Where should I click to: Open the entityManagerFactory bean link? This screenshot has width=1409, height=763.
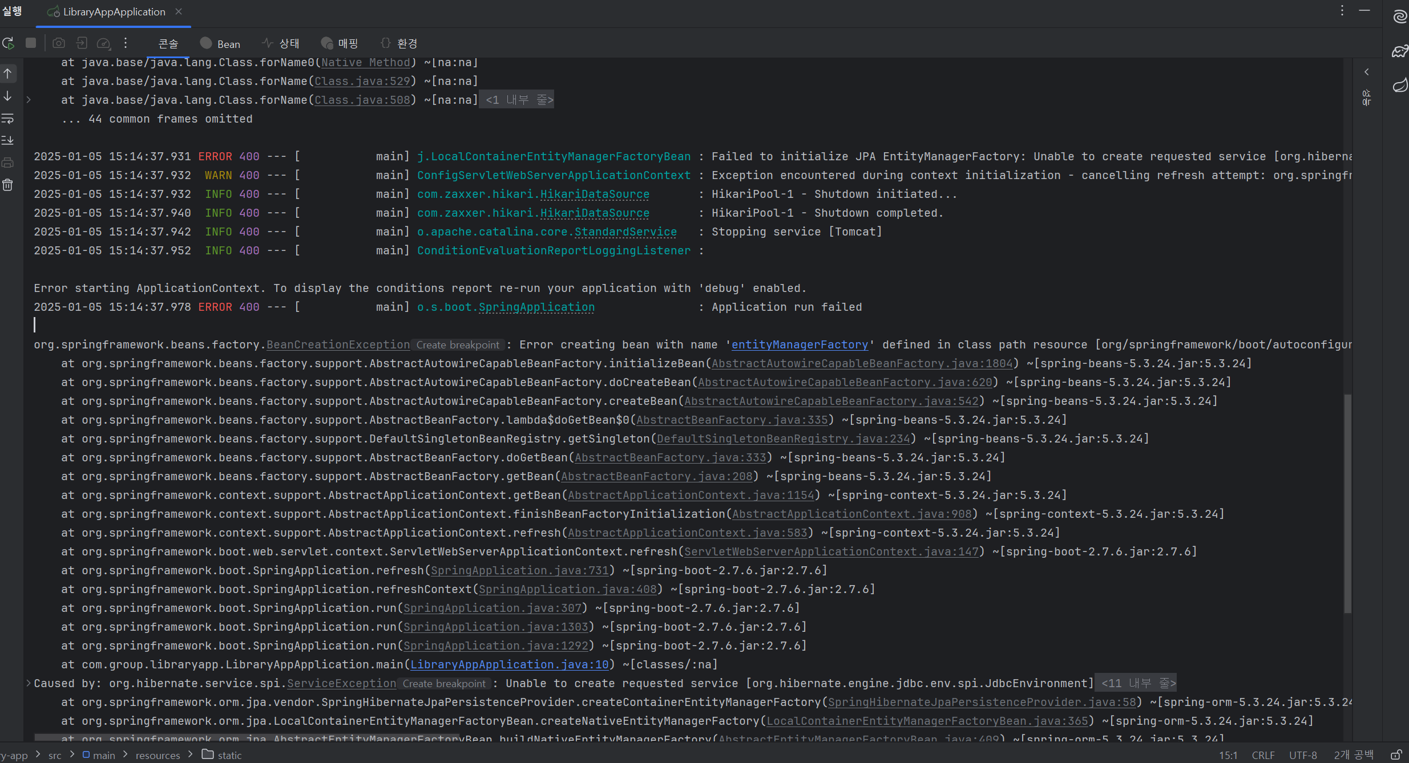pos(800,345)
